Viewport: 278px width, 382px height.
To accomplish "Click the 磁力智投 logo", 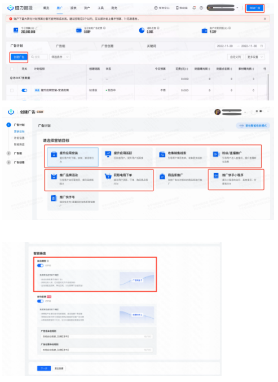I will click(x=20, y=8).
